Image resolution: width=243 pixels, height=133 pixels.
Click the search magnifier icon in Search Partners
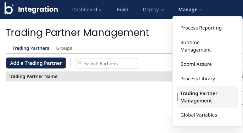click(x=80, y=63)
